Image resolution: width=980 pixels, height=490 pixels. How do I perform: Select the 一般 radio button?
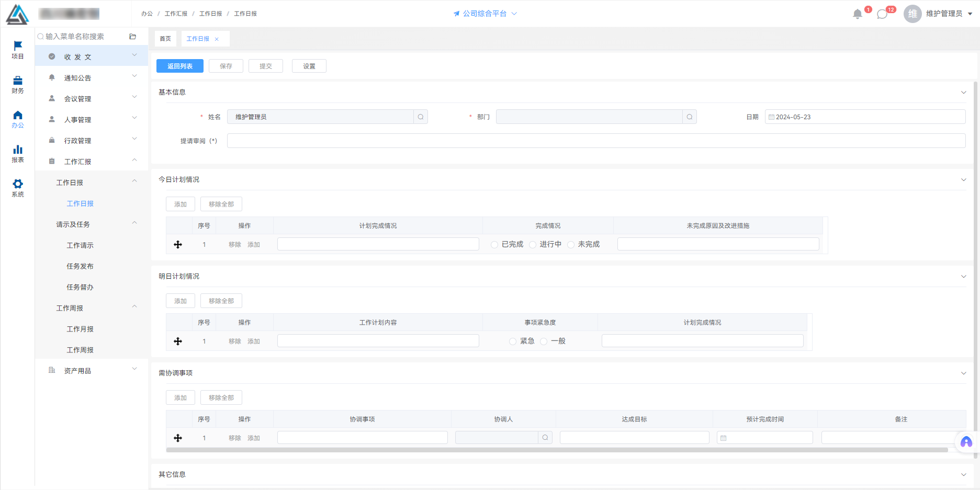pos(544,341)
